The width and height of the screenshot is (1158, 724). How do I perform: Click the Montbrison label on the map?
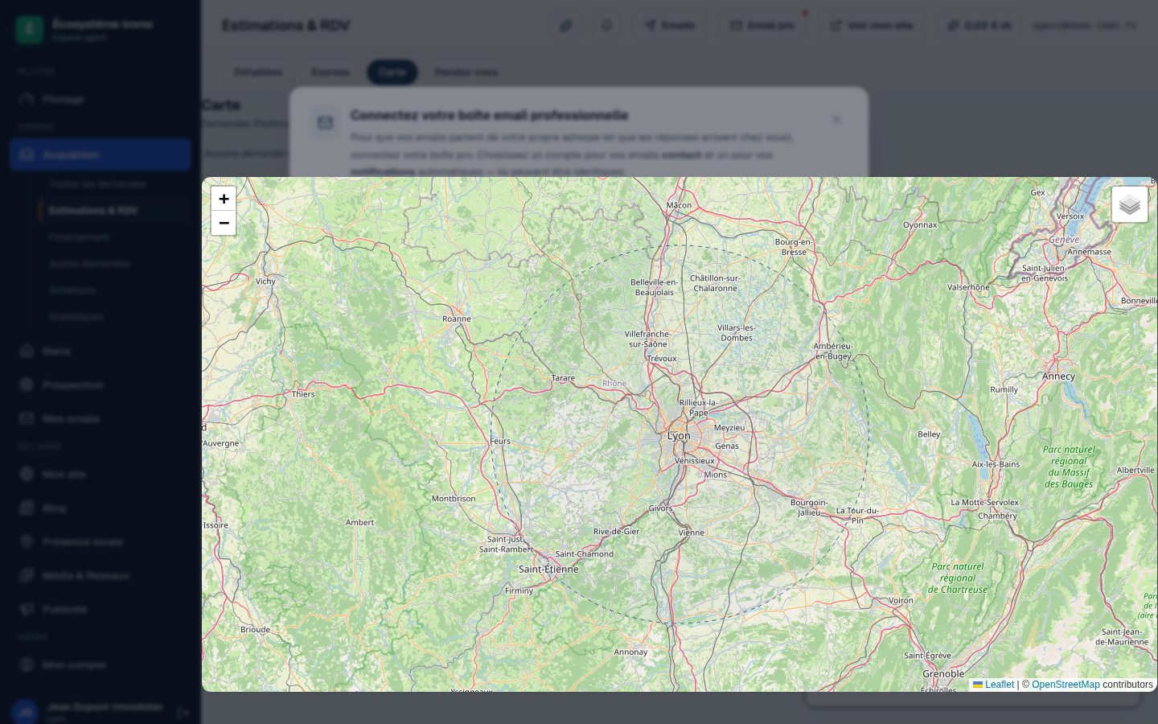pyautogui.click(x=454, y=499)
